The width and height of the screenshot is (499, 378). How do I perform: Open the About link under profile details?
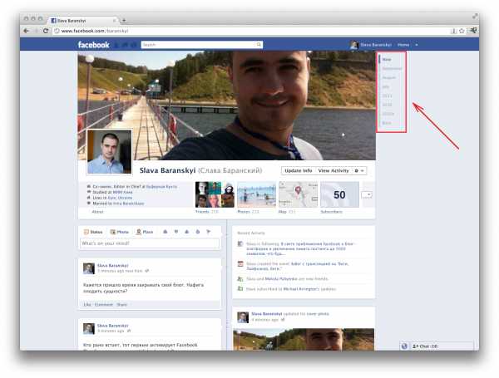coord(97,212)
